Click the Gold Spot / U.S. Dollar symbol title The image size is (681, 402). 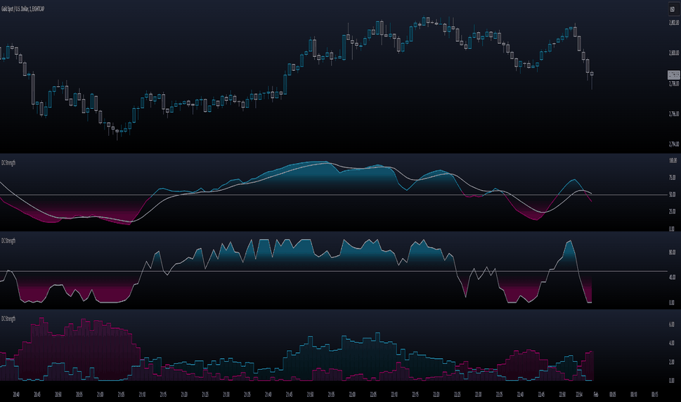pyautogui.click(x=23, y=9)
